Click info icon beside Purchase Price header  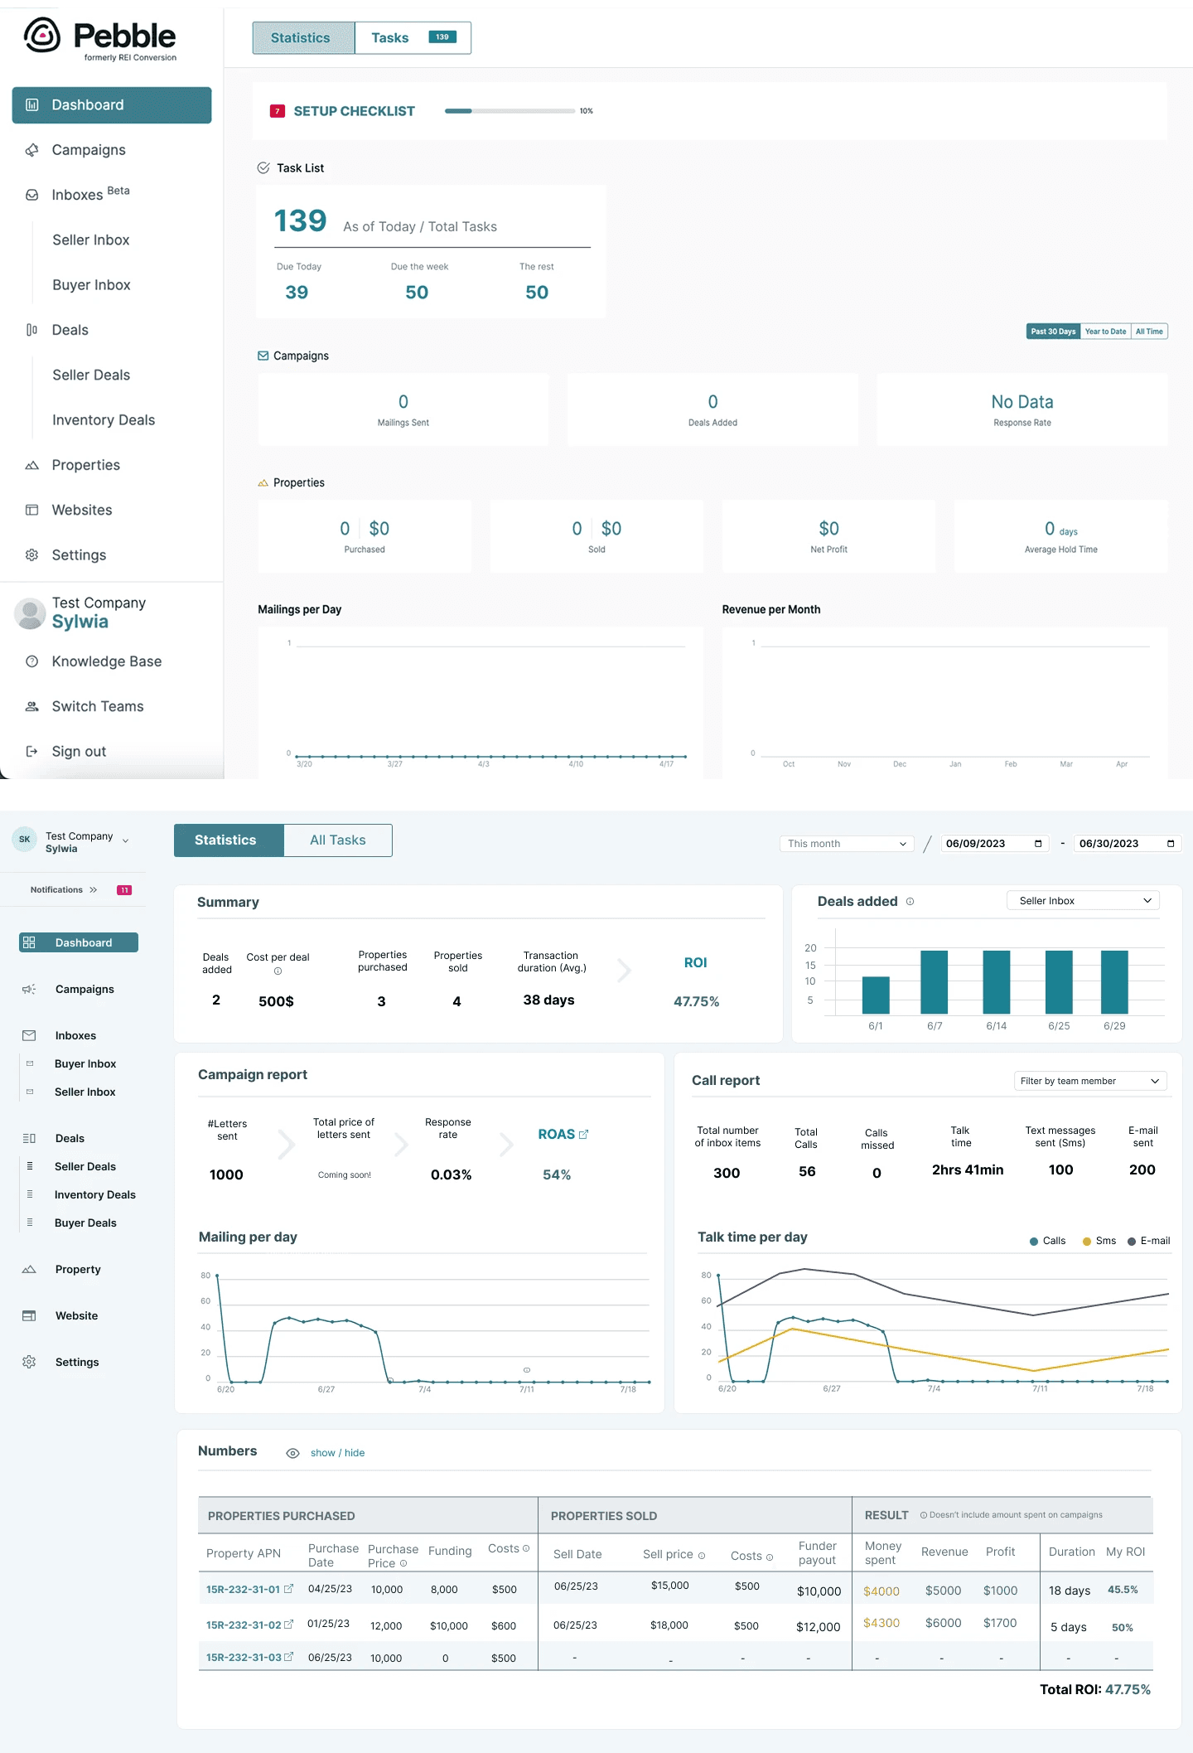point(403,1564)
